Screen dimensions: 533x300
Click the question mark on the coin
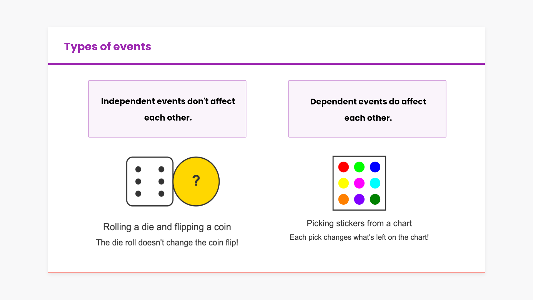click(196, 181)
